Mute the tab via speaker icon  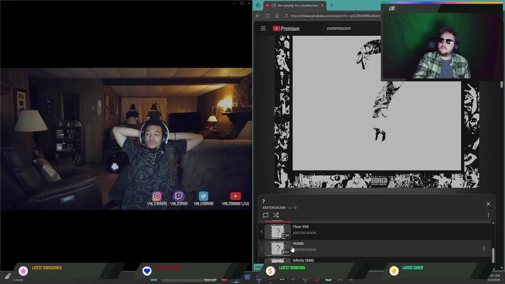pyautogui.click(x=274, y=5)
